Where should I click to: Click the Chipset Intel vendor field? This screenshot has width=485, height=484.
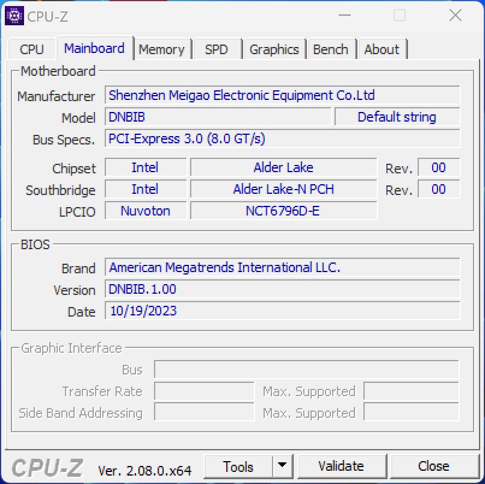[x=146, y=167]
